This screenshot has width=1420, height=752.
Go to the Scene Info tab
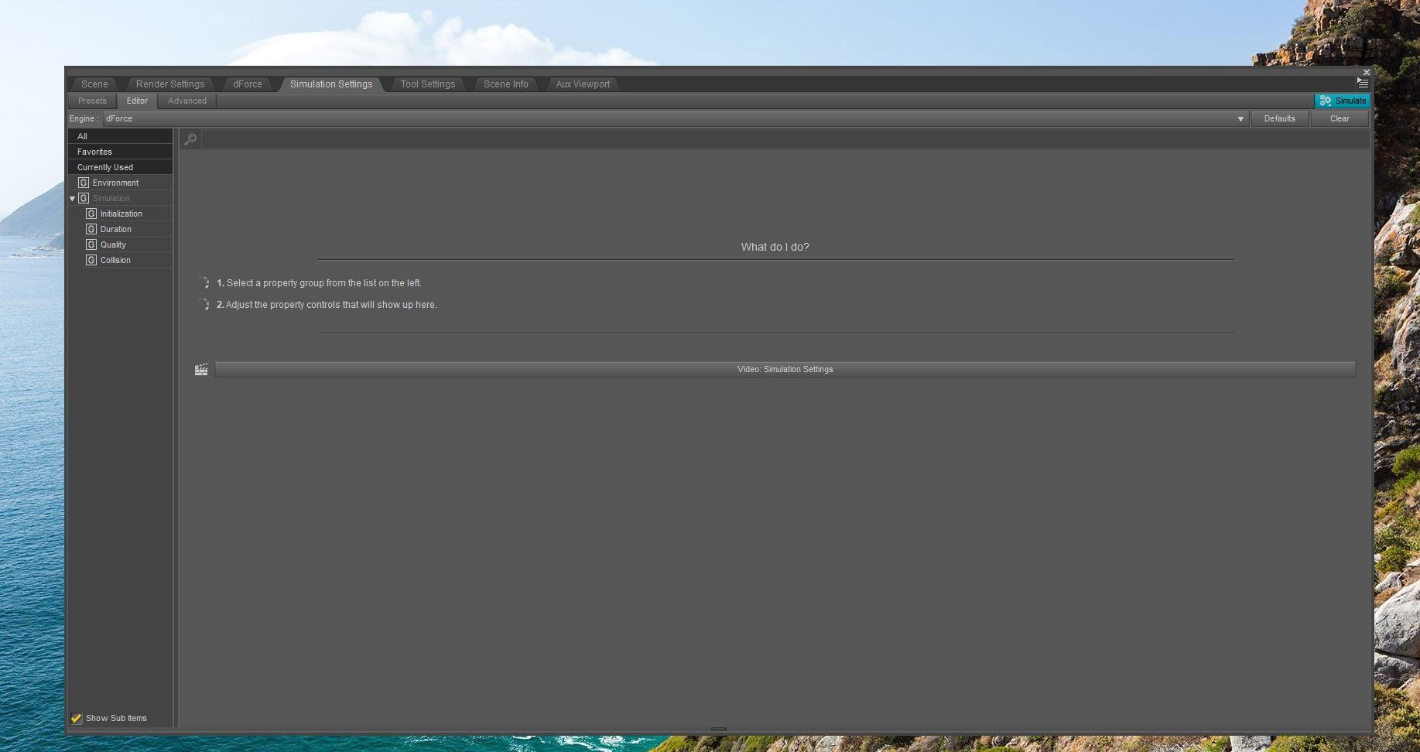tap(506, 84)
